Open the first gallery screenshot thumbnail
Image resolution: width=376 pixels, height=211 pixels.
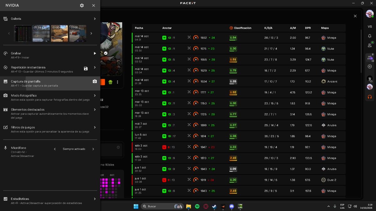click(23, 33)
